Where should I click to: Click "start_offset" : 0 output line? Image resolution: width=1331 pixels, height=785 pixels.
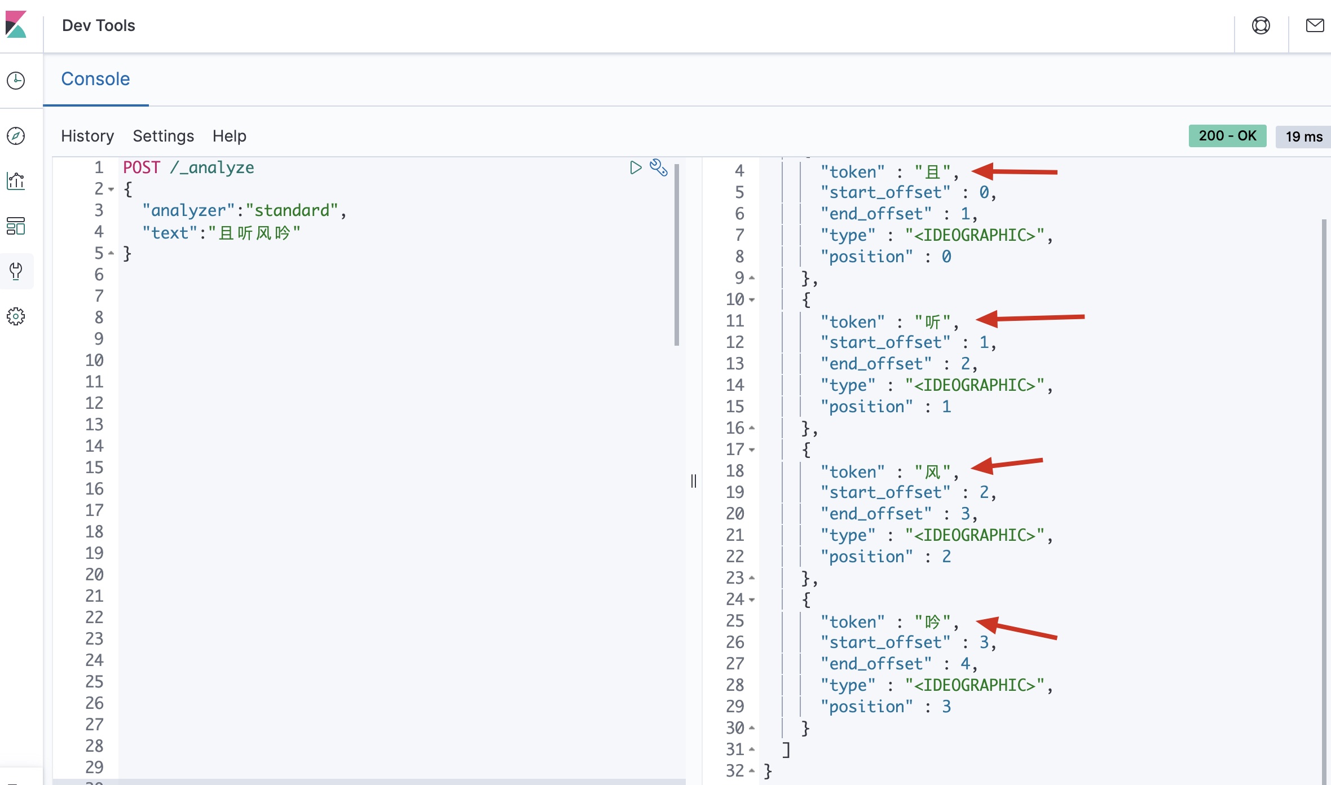pos(908,192)
